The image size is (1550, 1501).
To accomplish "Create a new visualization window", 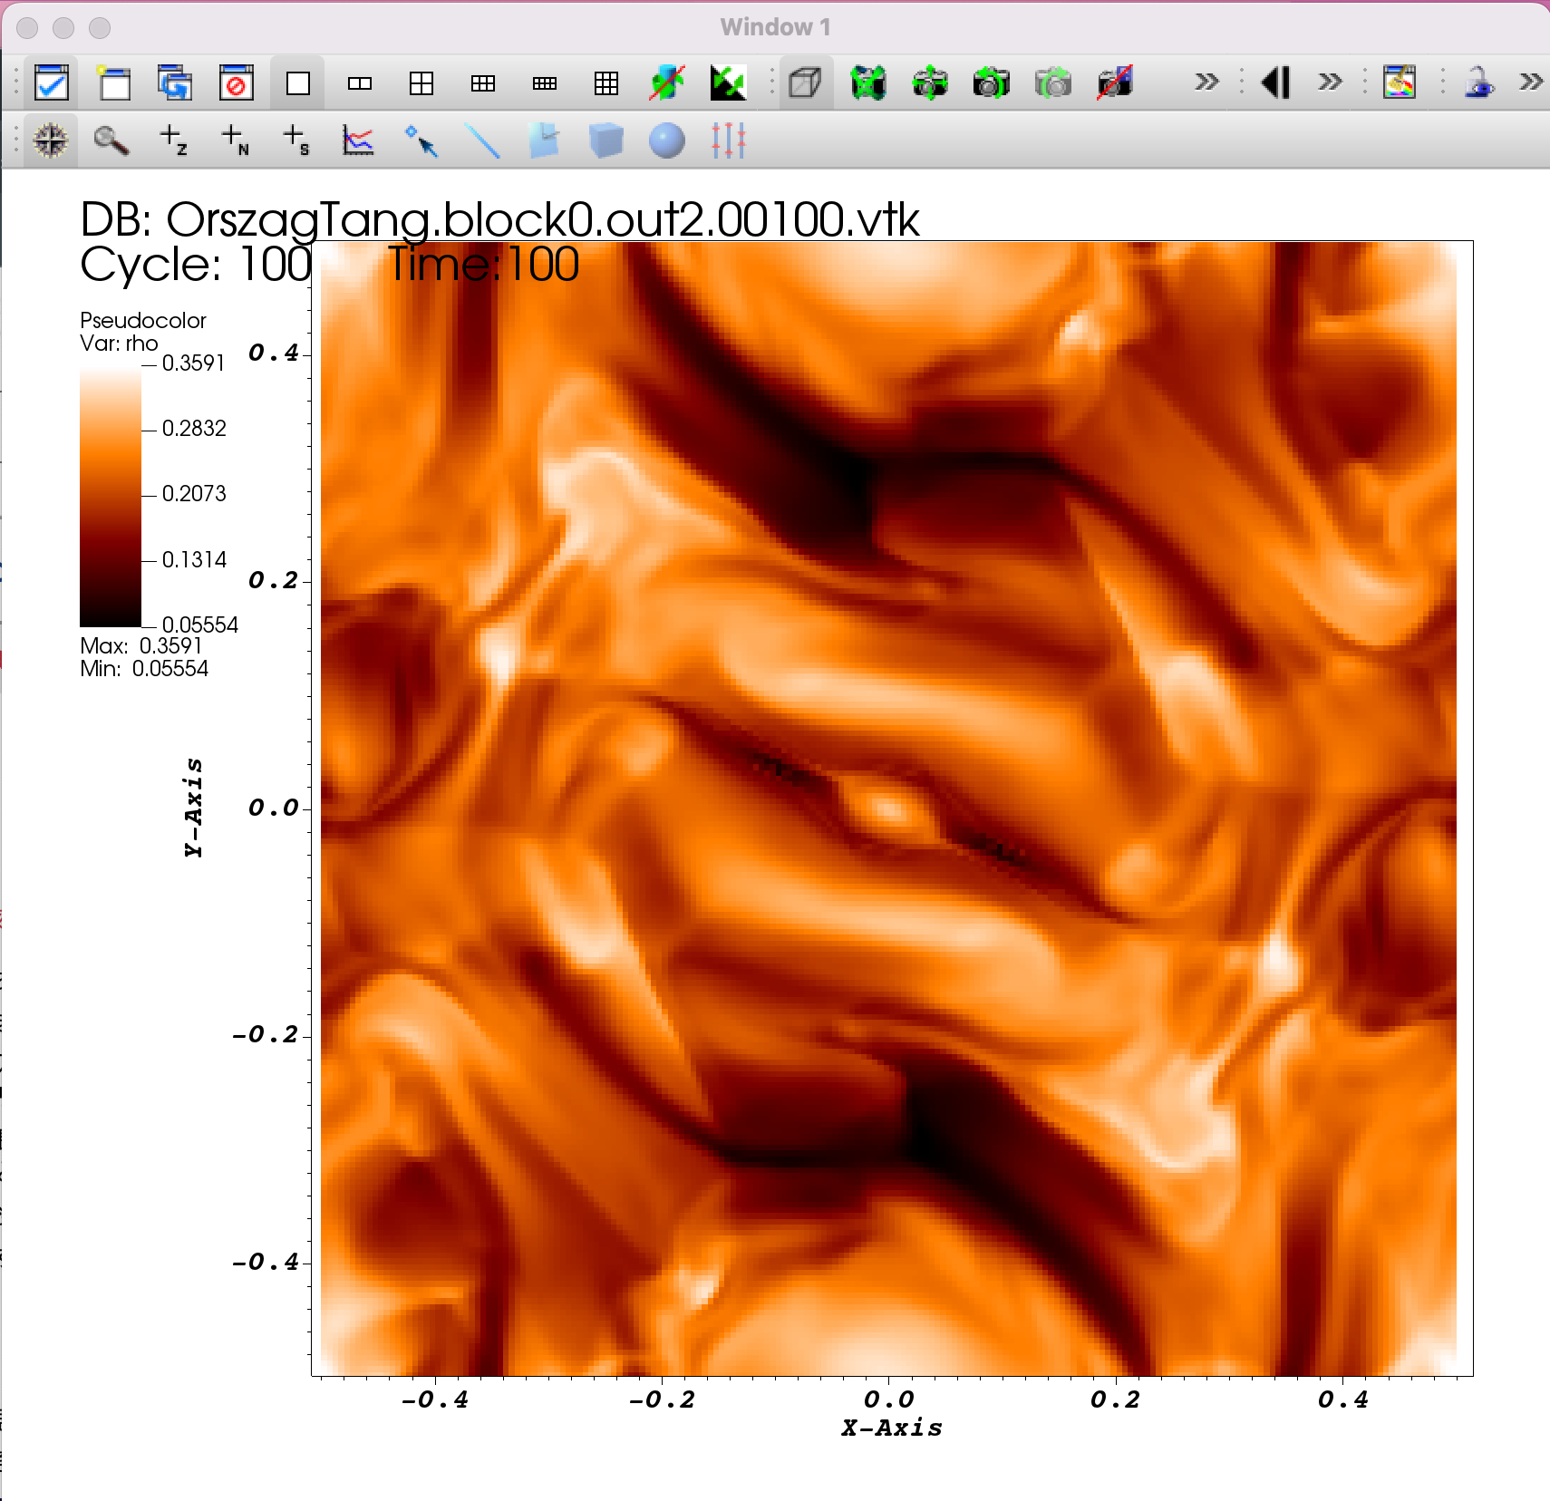I will point(113,83).
